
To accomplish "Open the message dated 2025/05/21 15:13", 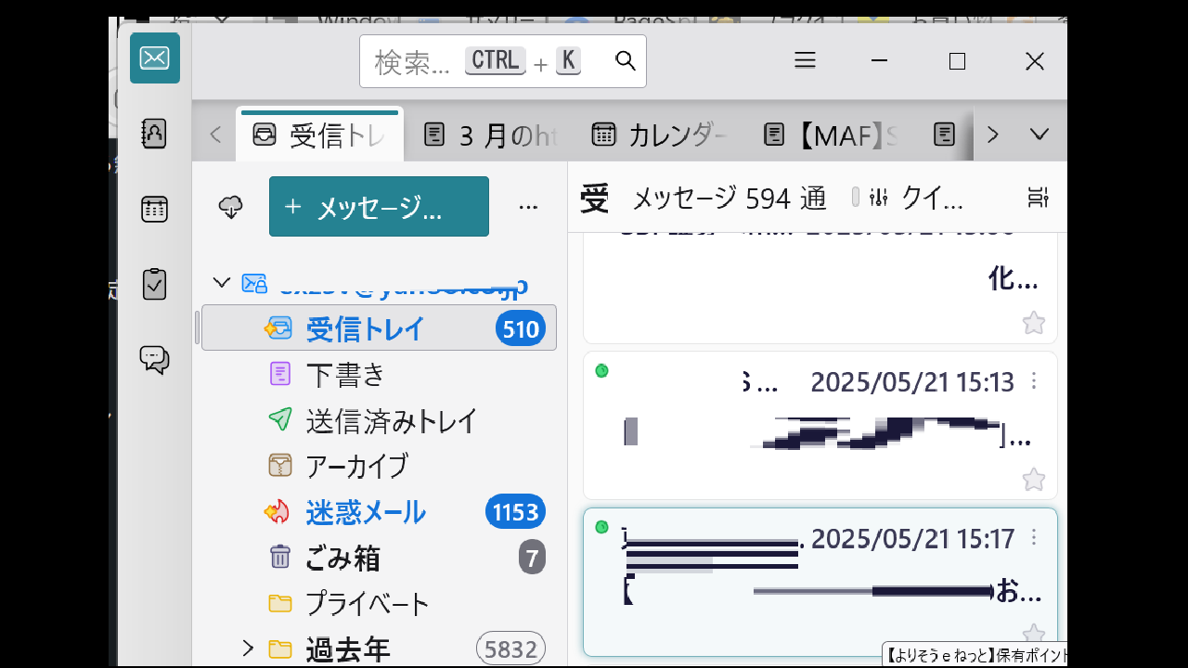I will tap(820, 425).
